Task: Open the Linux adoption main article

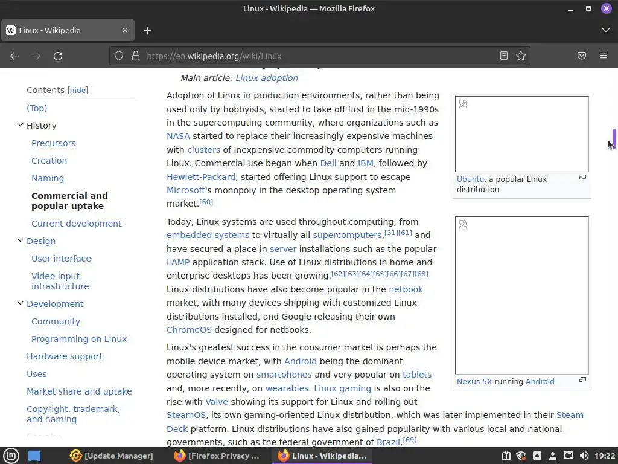Action: coord(266,78)
